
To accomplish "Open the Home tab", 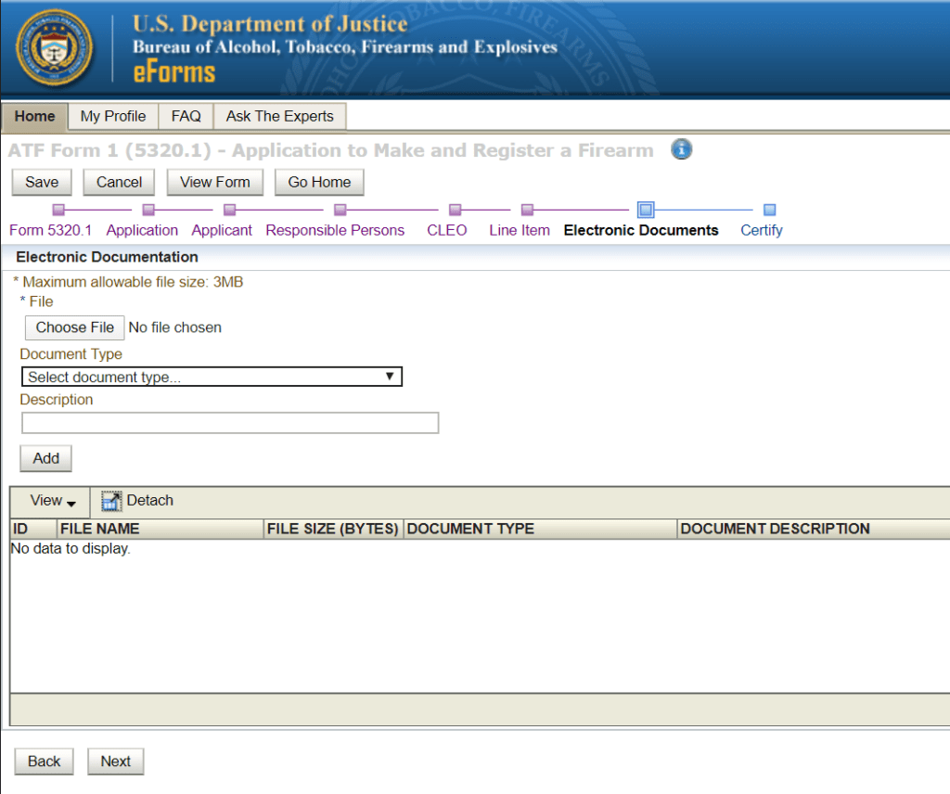I will pos(34,116).
